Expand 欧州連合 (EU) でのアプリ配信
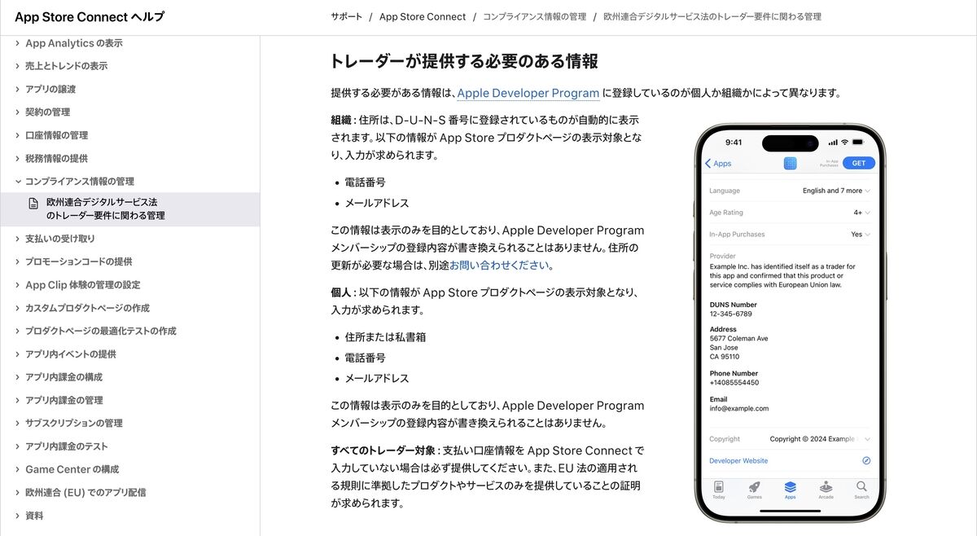Viewport: 977px width, 536px height. click(x=85, y=492)
